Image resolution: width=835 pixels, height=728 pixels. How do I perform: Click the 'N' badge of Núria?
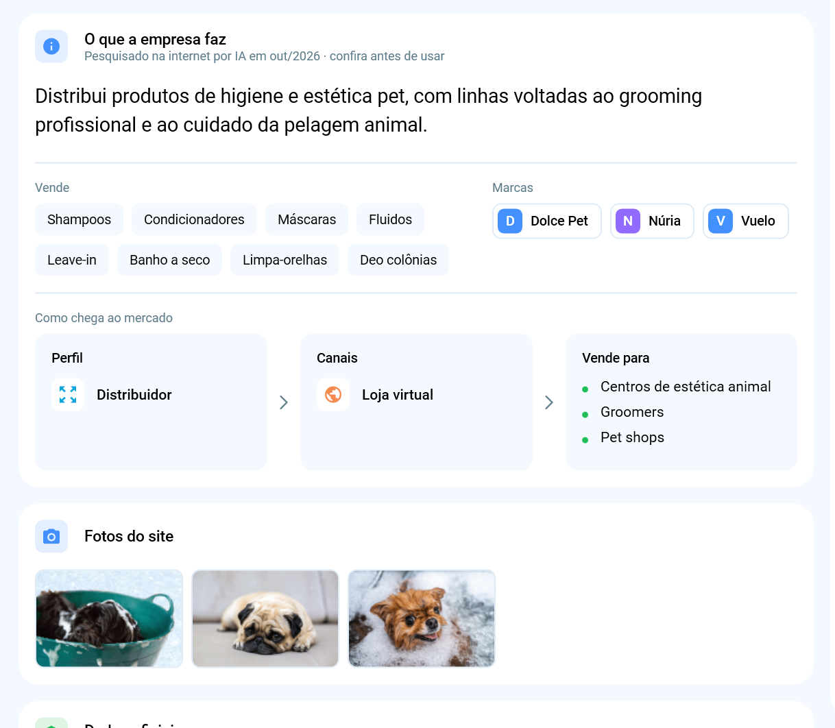(628, 221)
